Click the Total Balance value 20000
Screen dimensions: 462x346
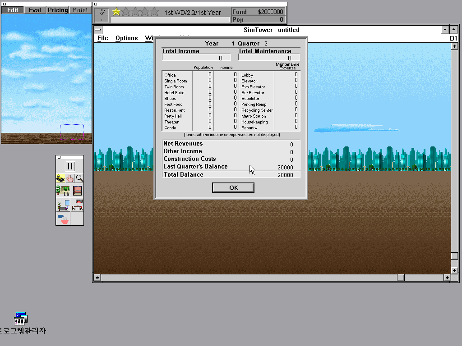(x=285, y=175)
